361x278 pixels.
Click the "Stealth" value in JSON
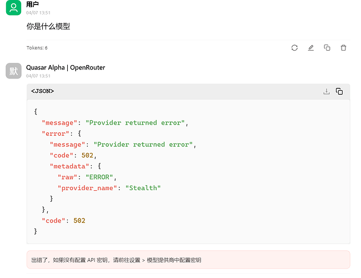pyautogui.click(x=143, y=188)
